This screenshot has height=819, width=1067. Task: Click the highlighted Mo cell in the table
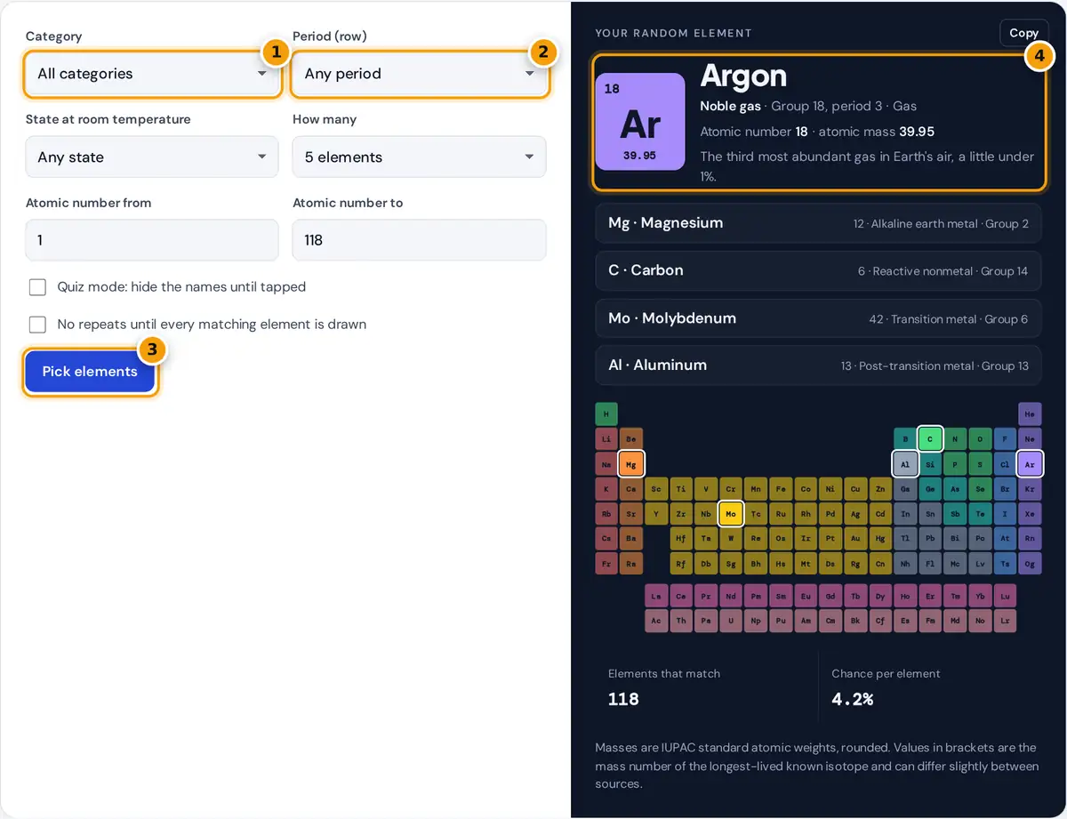(731, 514)
